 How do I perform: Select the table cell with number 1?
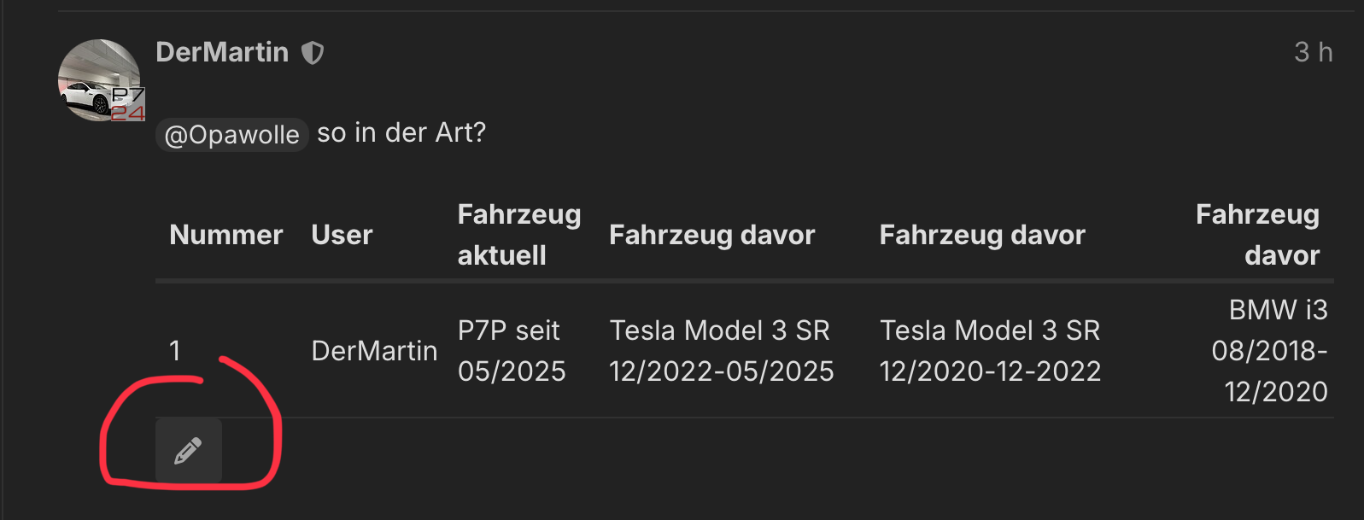(x=175, y=350)
